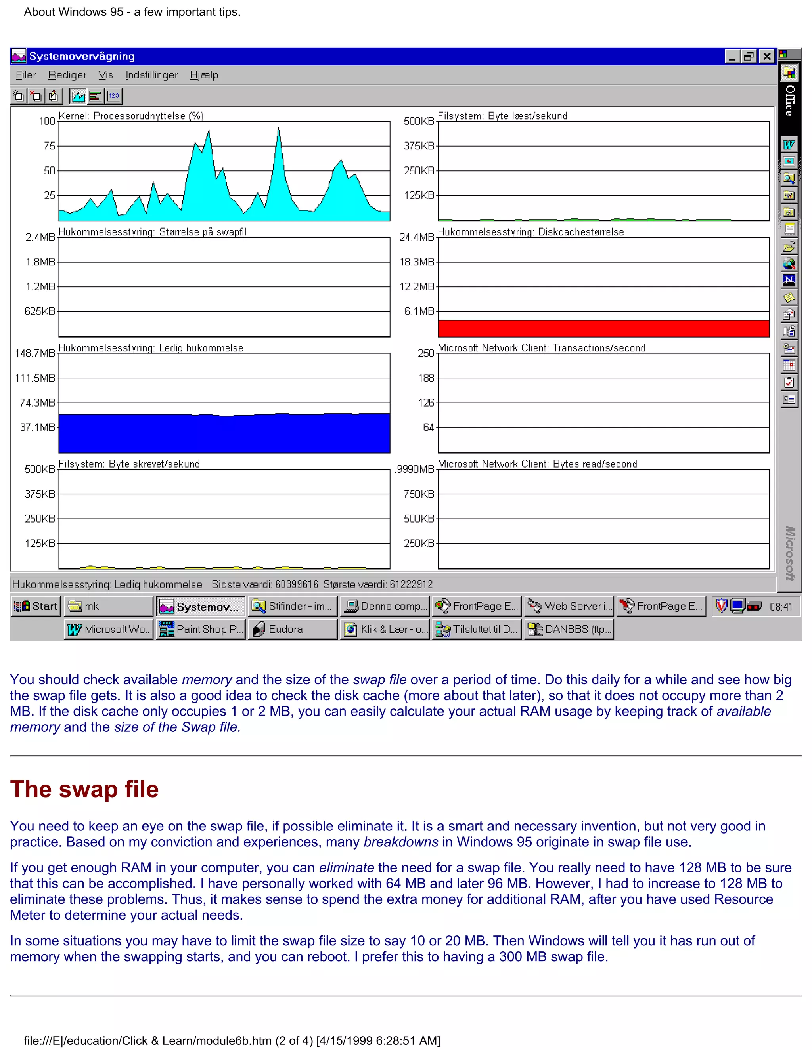Open the Indstillinger menu
The width and height of the screenshot is (812, 1050).
click(x=151, y=75)
